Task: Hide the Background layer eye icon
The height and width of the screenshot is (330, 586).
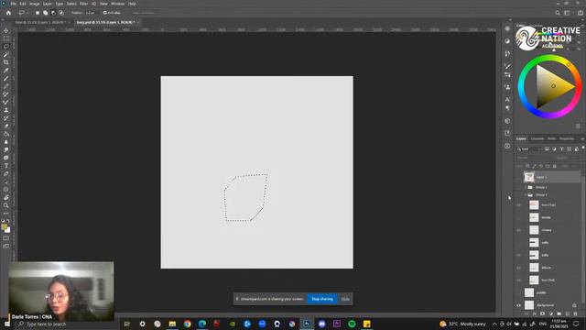Action: click(518, 305)
